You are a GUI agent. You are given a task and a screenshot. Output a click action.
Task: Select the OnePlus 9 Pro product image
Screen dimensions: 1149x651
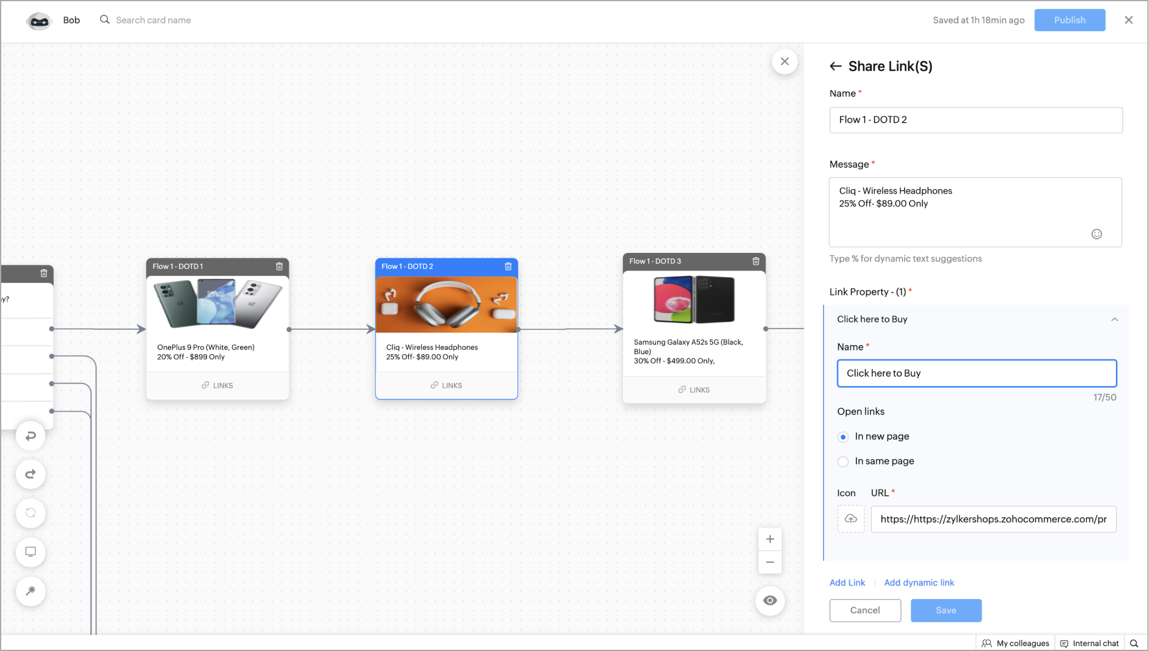pyautogui.click(x=217, y=304)
